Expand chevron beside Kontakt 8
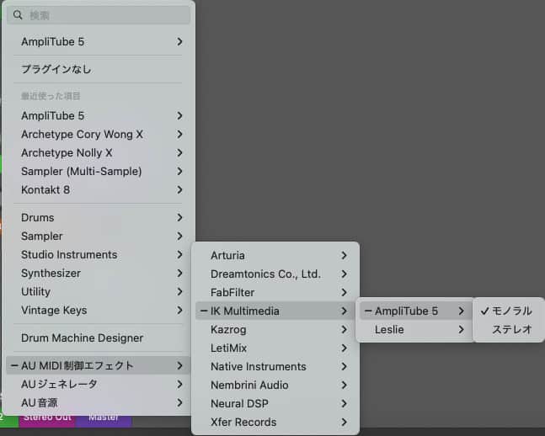Image resolution: width=545 pixels, height=436 pixels. tap(179, 189)
